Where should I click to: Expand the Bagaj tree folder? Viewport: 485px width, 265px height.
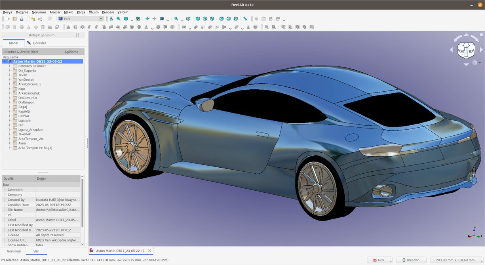click(x=9, y=107)
